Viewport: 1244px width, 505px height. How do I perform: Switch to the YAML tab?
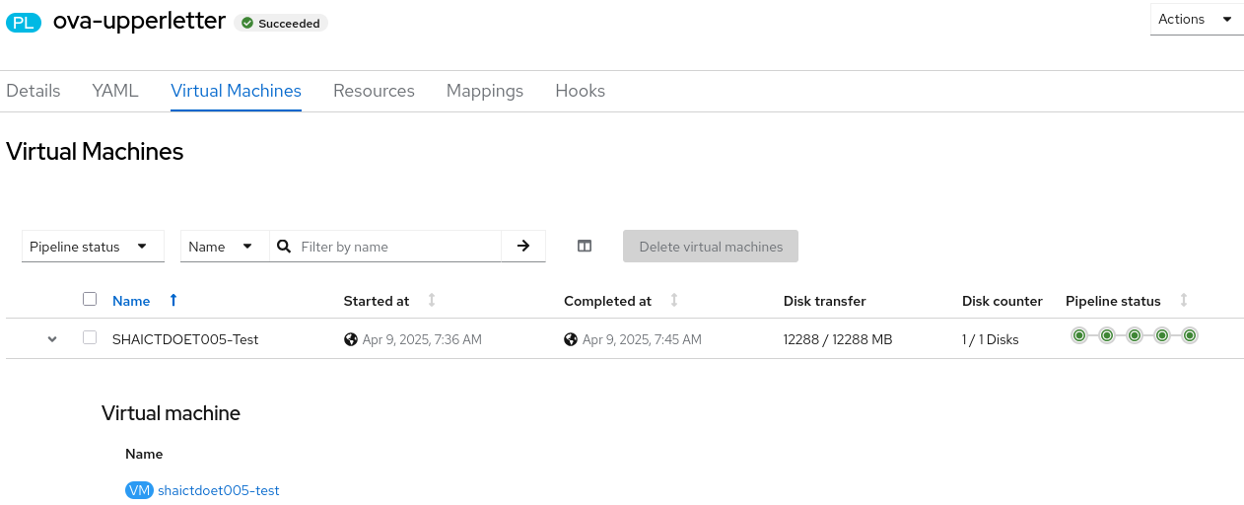(115, 91)
